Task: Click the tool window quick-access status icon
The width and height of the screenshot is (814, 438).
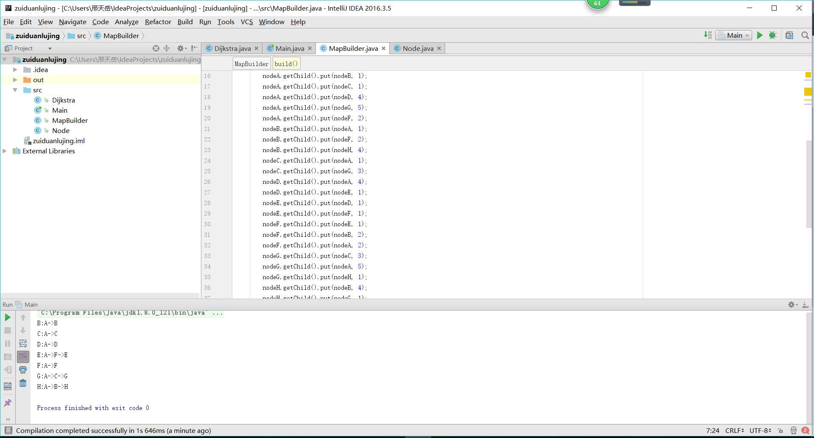Action: pos(8,430)
